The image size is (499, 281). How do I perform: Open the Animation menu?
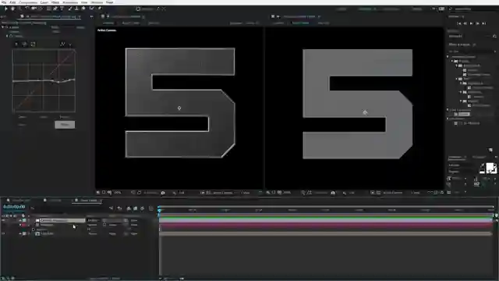tap(70, 2)
